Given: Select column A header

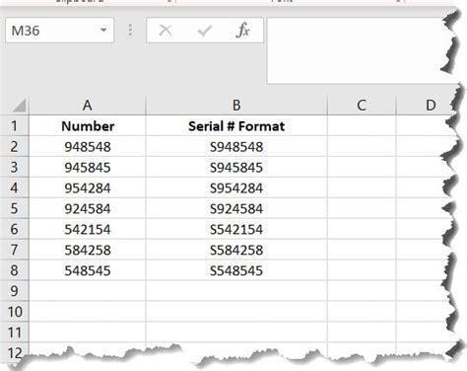Looking at the screenshot, I should [88, 106].
